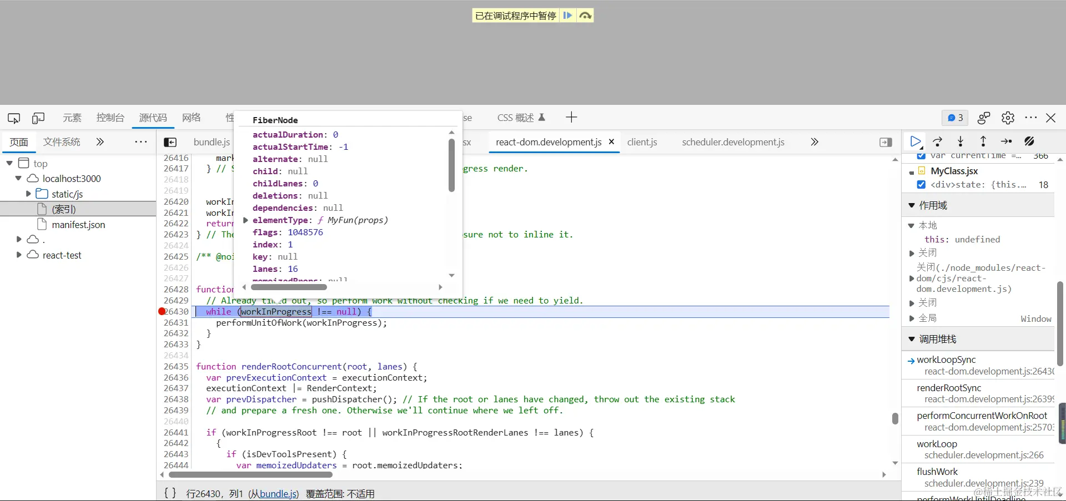Screen dimensions: 1066x501
Task: Show more navigator tabs chevron
Action: (x=100, y=142)
